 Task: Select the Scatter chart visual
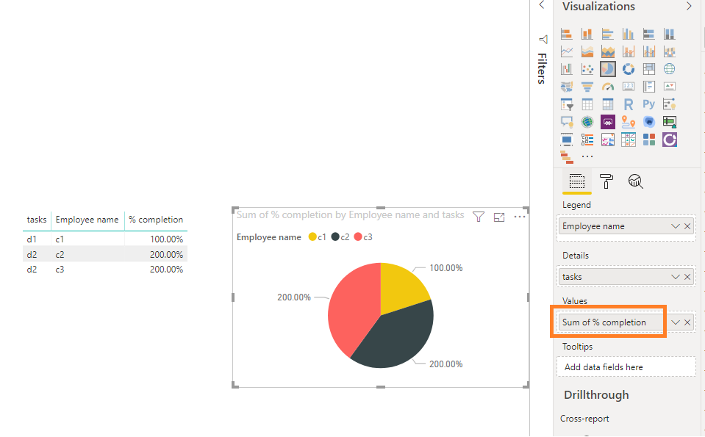click(x=587, y=69)
